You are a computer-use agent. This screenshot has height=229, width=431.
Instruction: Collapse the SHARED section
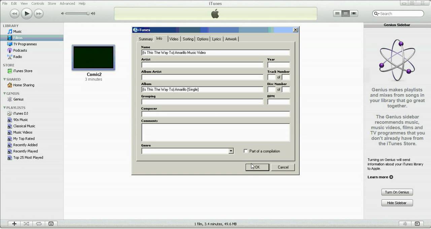click(x=4, y=79)
